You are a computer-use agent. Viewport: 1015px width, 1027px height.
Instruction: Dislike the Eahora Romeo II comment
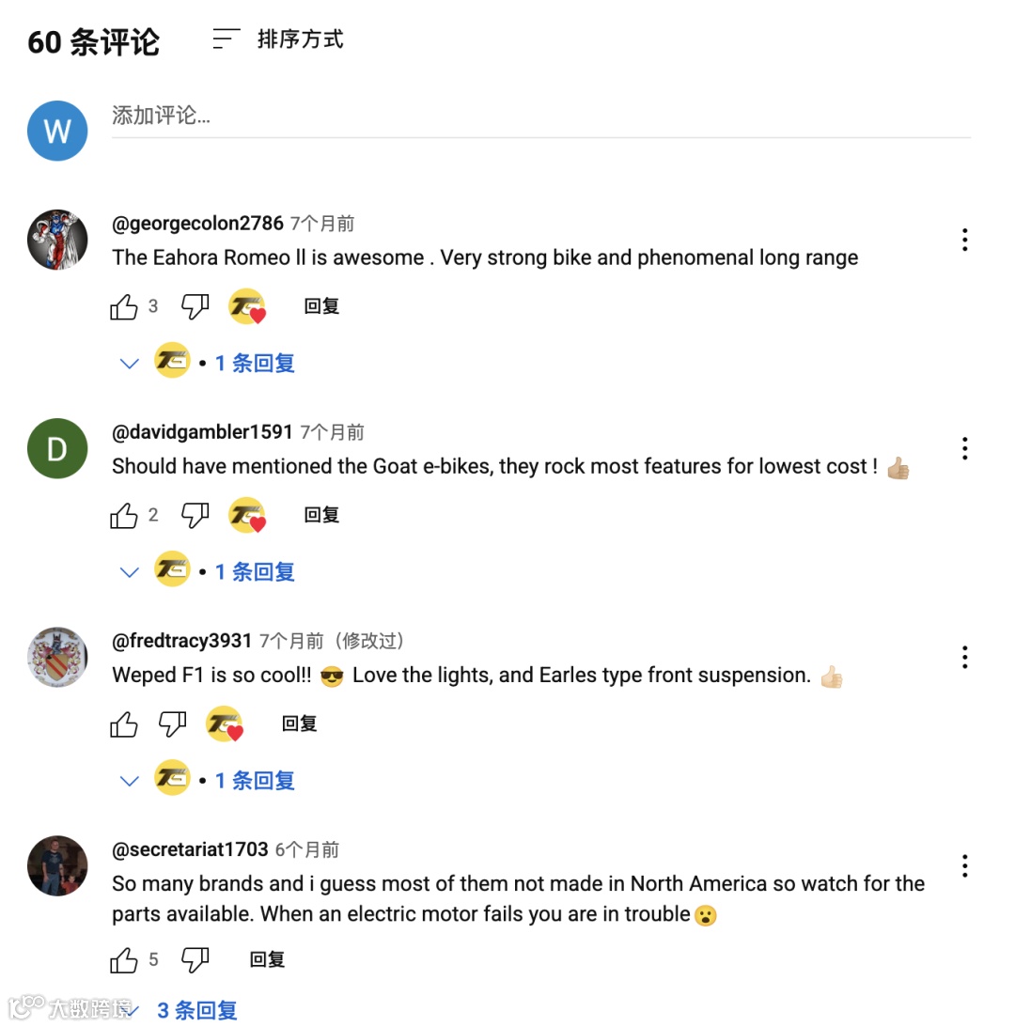pos(195,306)
